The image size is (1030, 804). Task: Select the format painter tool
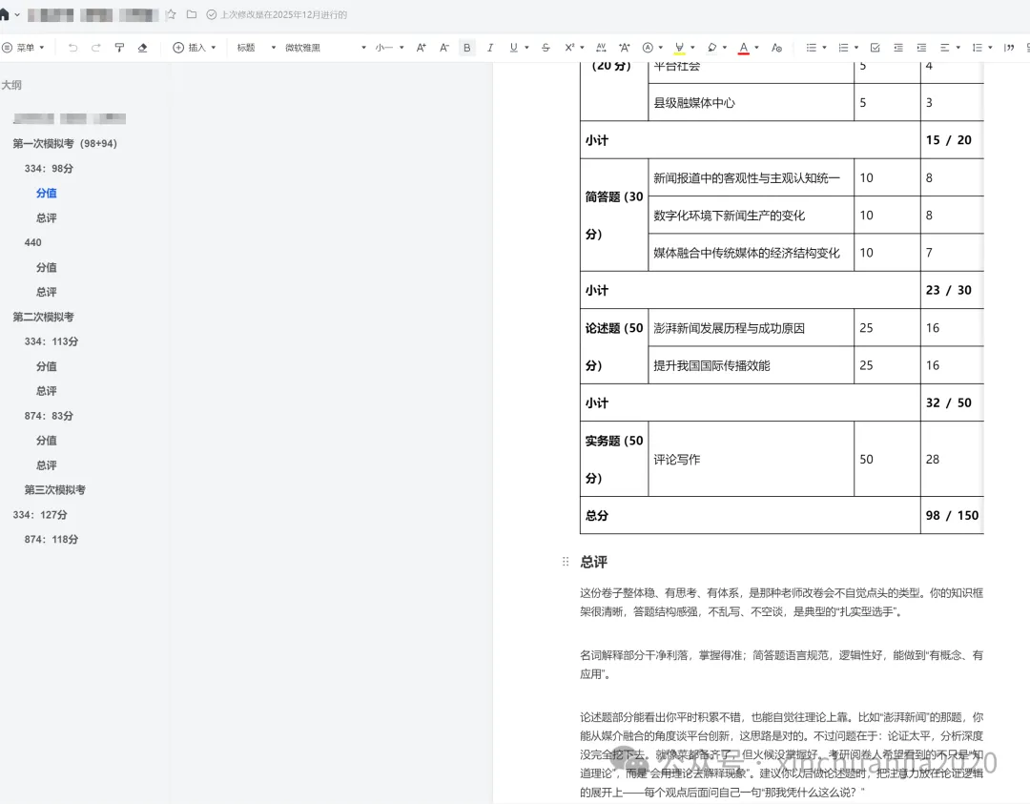[119, 48]
